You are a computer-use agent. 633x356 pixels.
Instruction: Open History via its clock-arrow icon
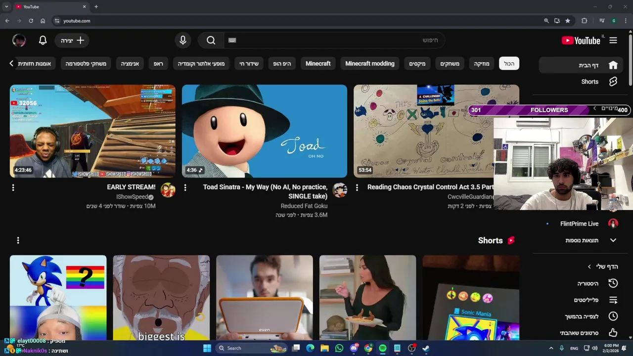[x=613, y=283]
